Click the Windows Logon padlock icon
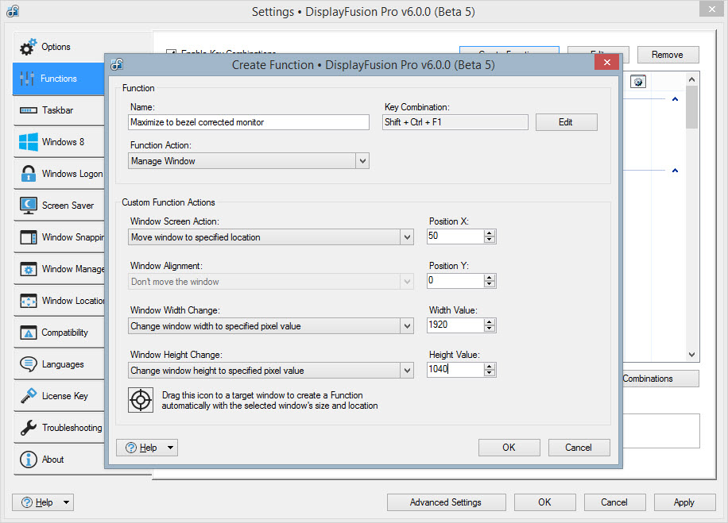Screen dimensions: 728x523 (29, 174)
